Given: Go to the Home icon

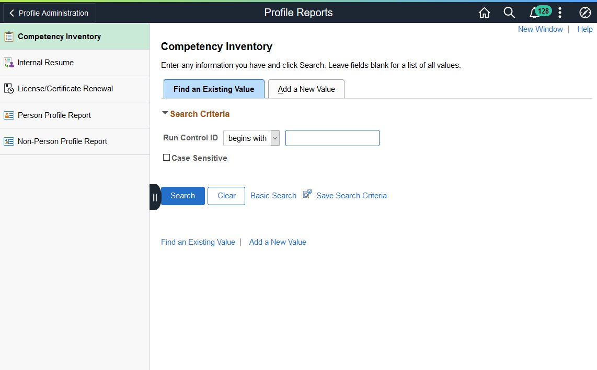Looking at the screenshot, I should (x=484, y=12).
